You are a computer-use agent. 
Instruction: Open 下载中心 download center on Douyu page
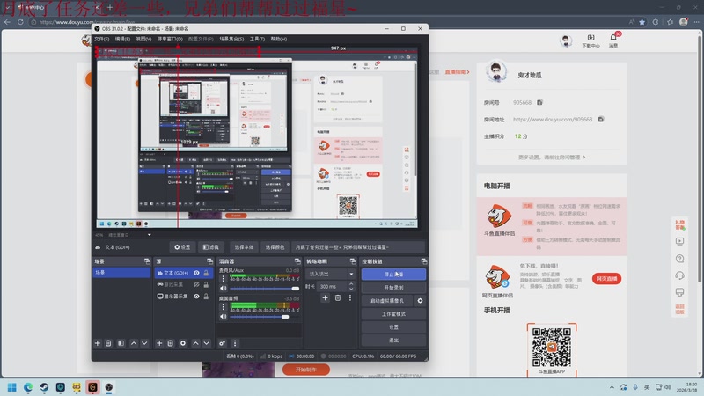(590, 40)
